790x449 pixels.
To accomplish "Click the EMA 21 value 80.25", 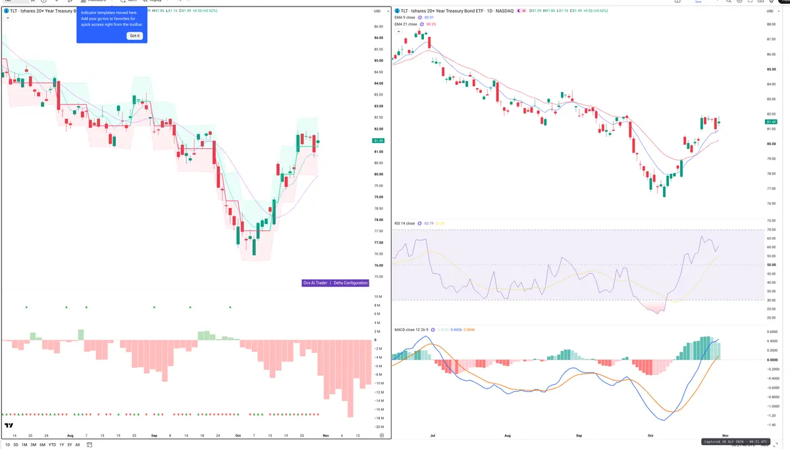I will click(432, 24).
